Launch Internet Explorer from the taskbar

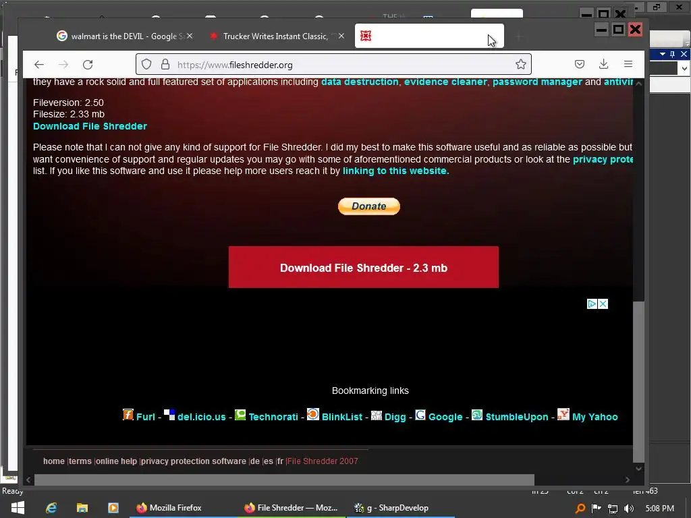(x=51, y=508)
